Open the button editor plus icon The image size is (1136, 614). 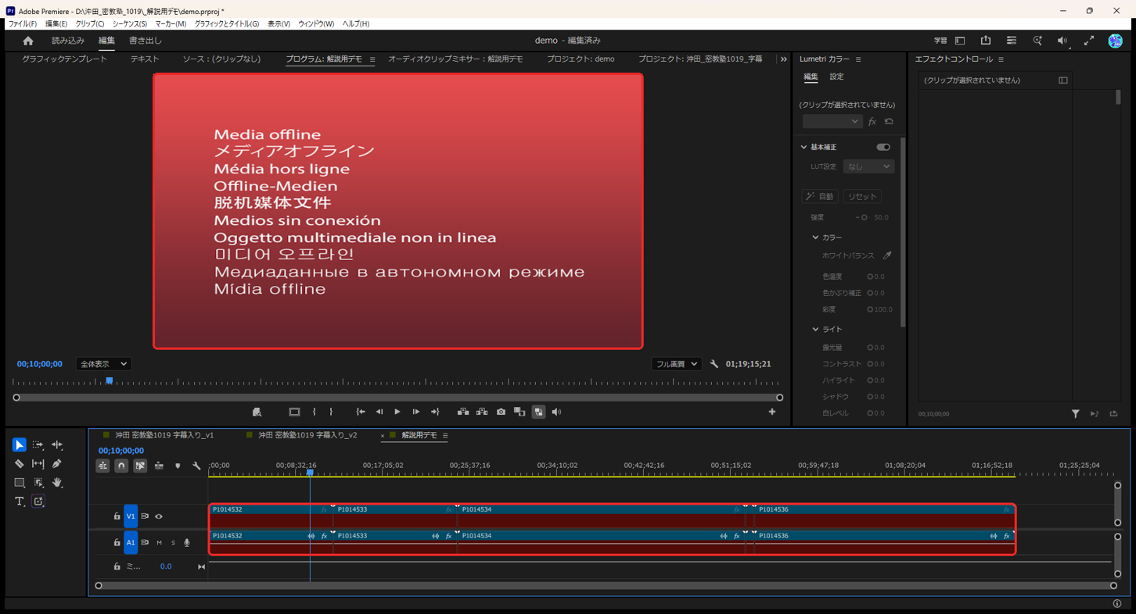pyautogui.click(x=772, y=412)
